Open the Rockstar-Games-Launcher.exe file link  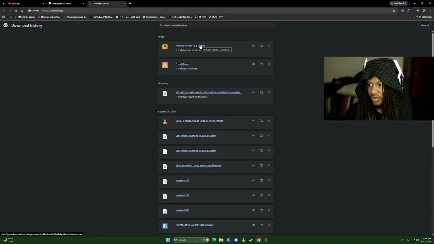191,46
